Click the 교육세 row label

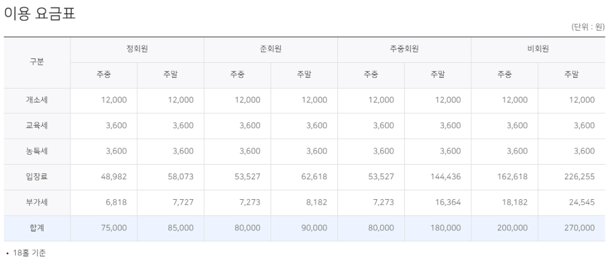[x=37, y=126]
